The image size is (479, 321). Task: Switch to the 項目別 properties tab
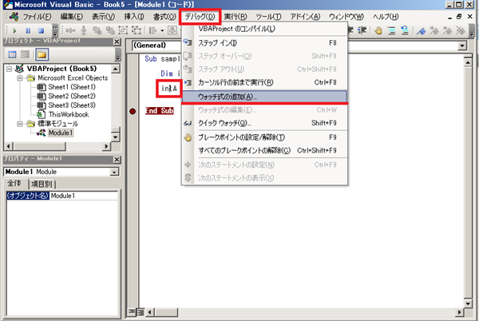click(42, 184)
